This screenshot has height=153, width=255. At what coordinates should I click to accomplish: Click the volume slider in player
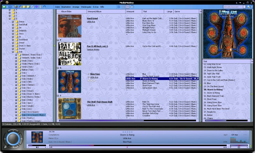(x=37, y=145)
